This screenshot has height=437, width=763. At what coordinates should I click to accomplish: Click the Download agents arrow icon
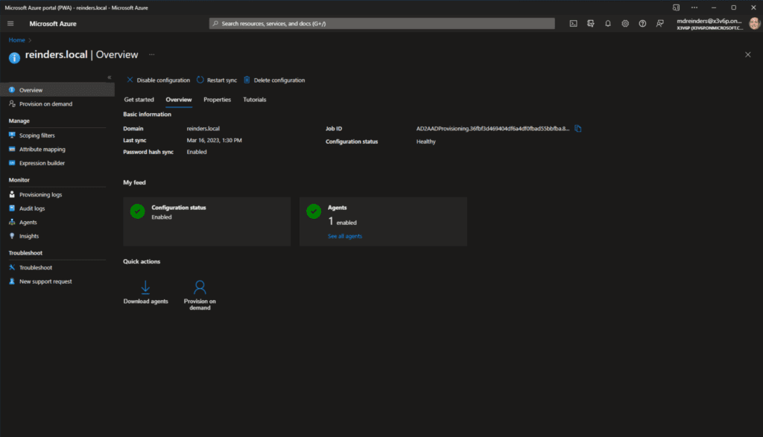click(145, 287)
